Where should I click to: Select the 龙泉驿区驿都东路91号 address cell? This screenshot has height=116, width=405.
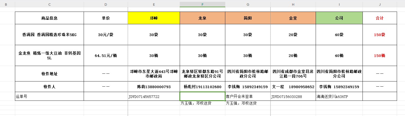click(202, 74)
